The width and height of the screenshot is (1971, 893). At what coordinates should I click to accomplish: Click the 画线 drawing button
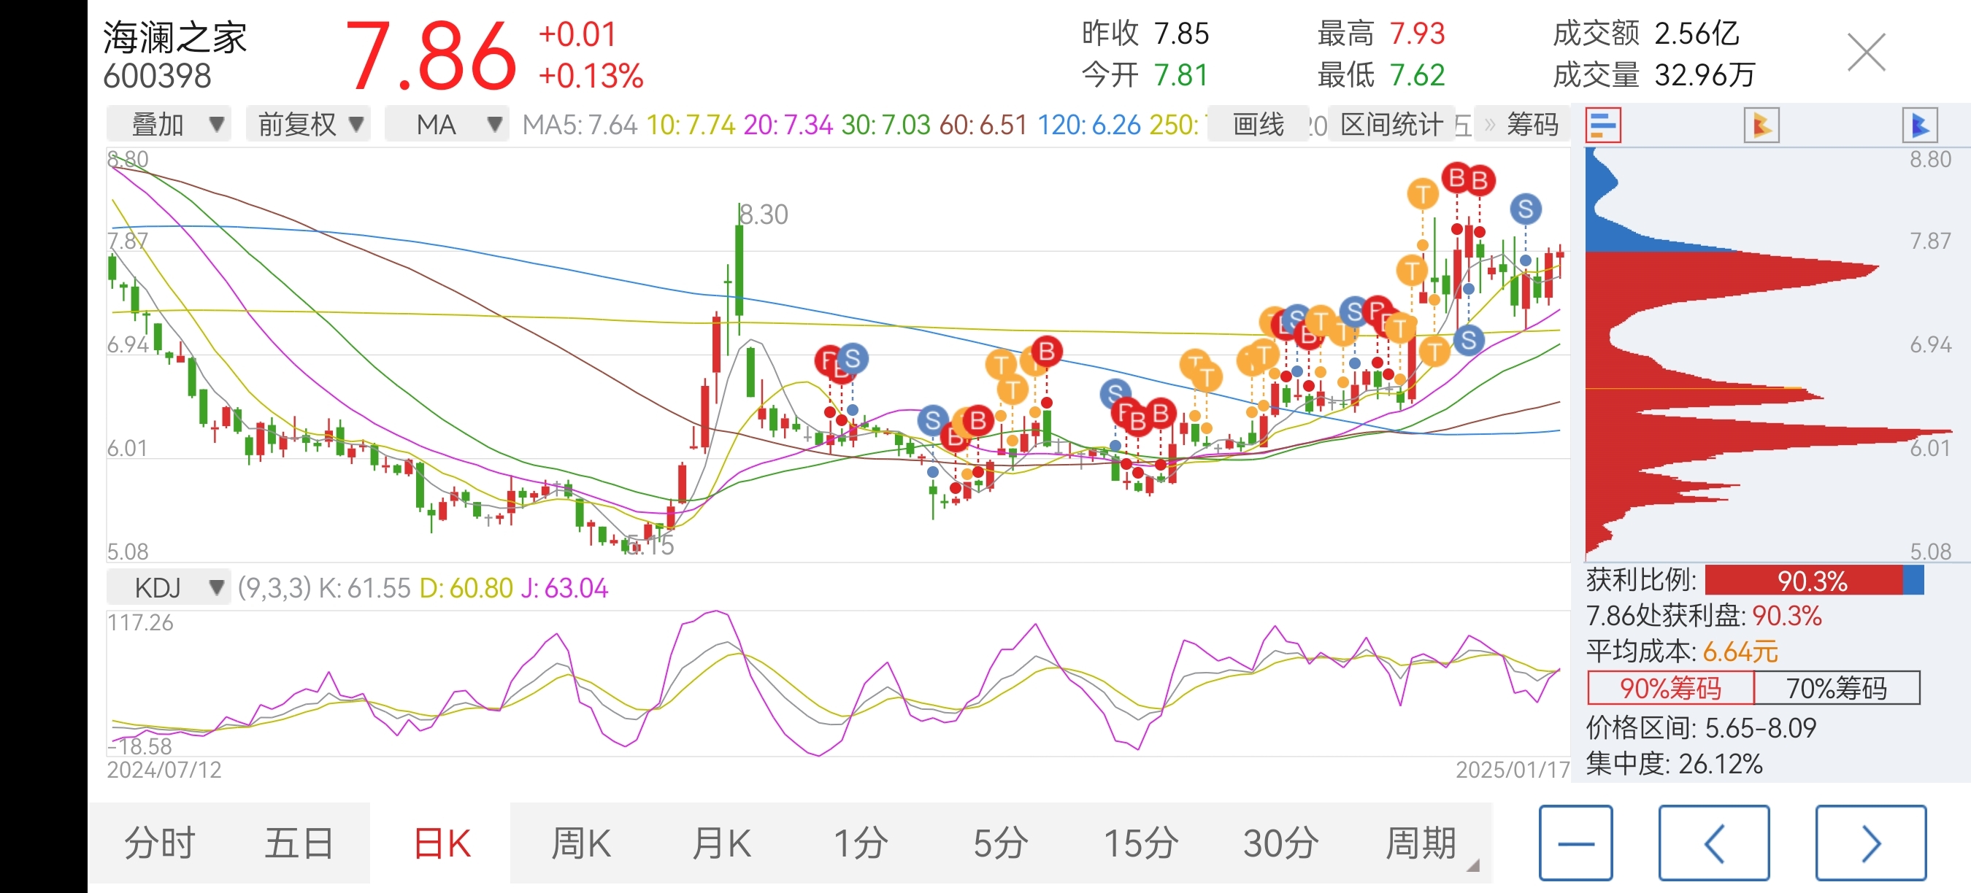(x=1258, y=125)
